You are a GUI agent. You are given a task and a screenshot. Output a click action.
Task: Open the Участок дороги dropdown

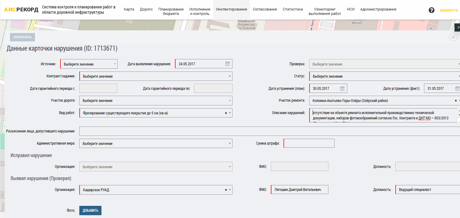pyautogui.click(x=156, y=100)
